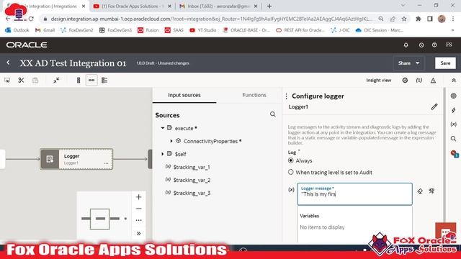Open the browser tab list chevron
Image resolution: width=461 pixels, height=259 pixels.
pyautogui.click(x=403, y=6)
